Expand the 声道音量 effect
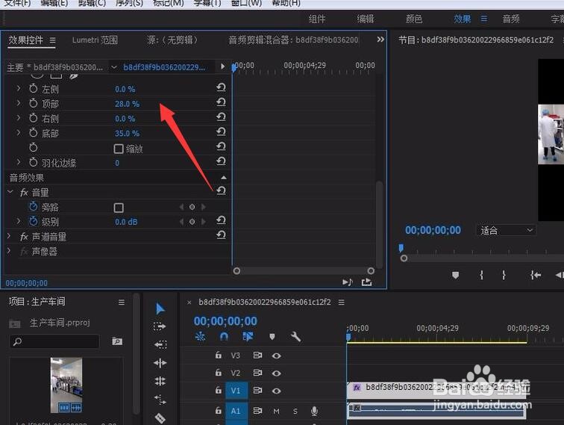The width and height of the screenshot is (564, 425). coord(10,236)
